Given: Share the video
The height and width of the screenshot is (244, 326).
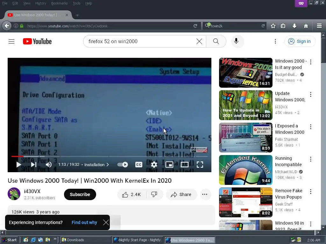Looking at the screenshot, I should pos(181,194).
